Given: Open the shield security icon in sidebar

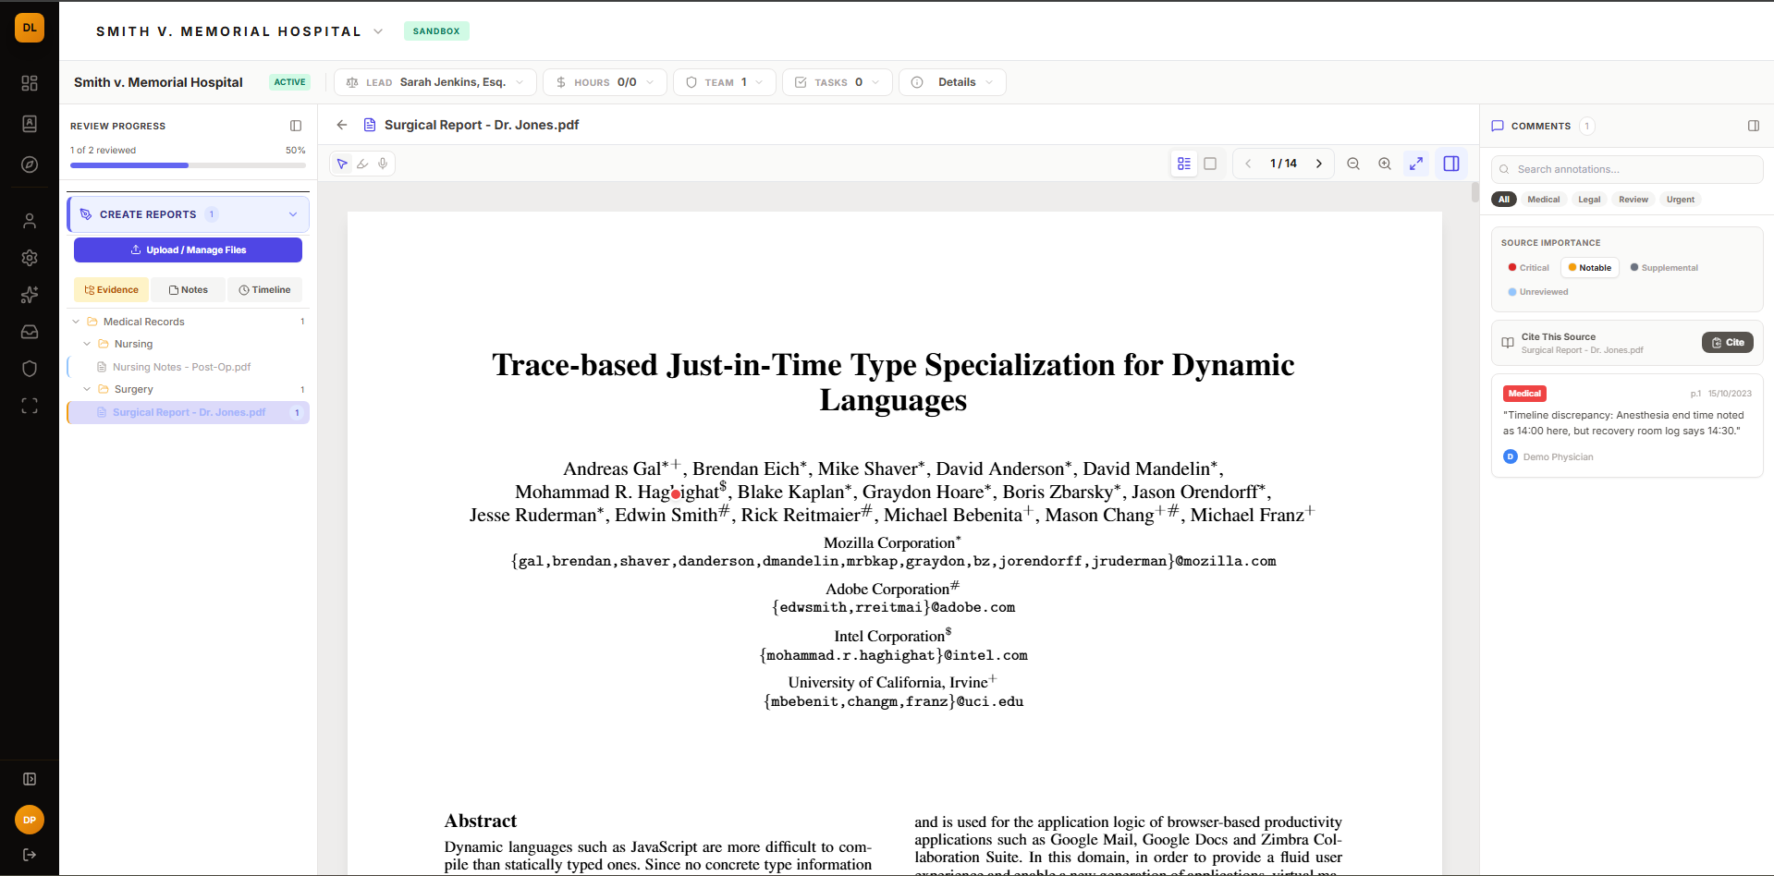Looking at the screenshot, I should tap(30, 369).
